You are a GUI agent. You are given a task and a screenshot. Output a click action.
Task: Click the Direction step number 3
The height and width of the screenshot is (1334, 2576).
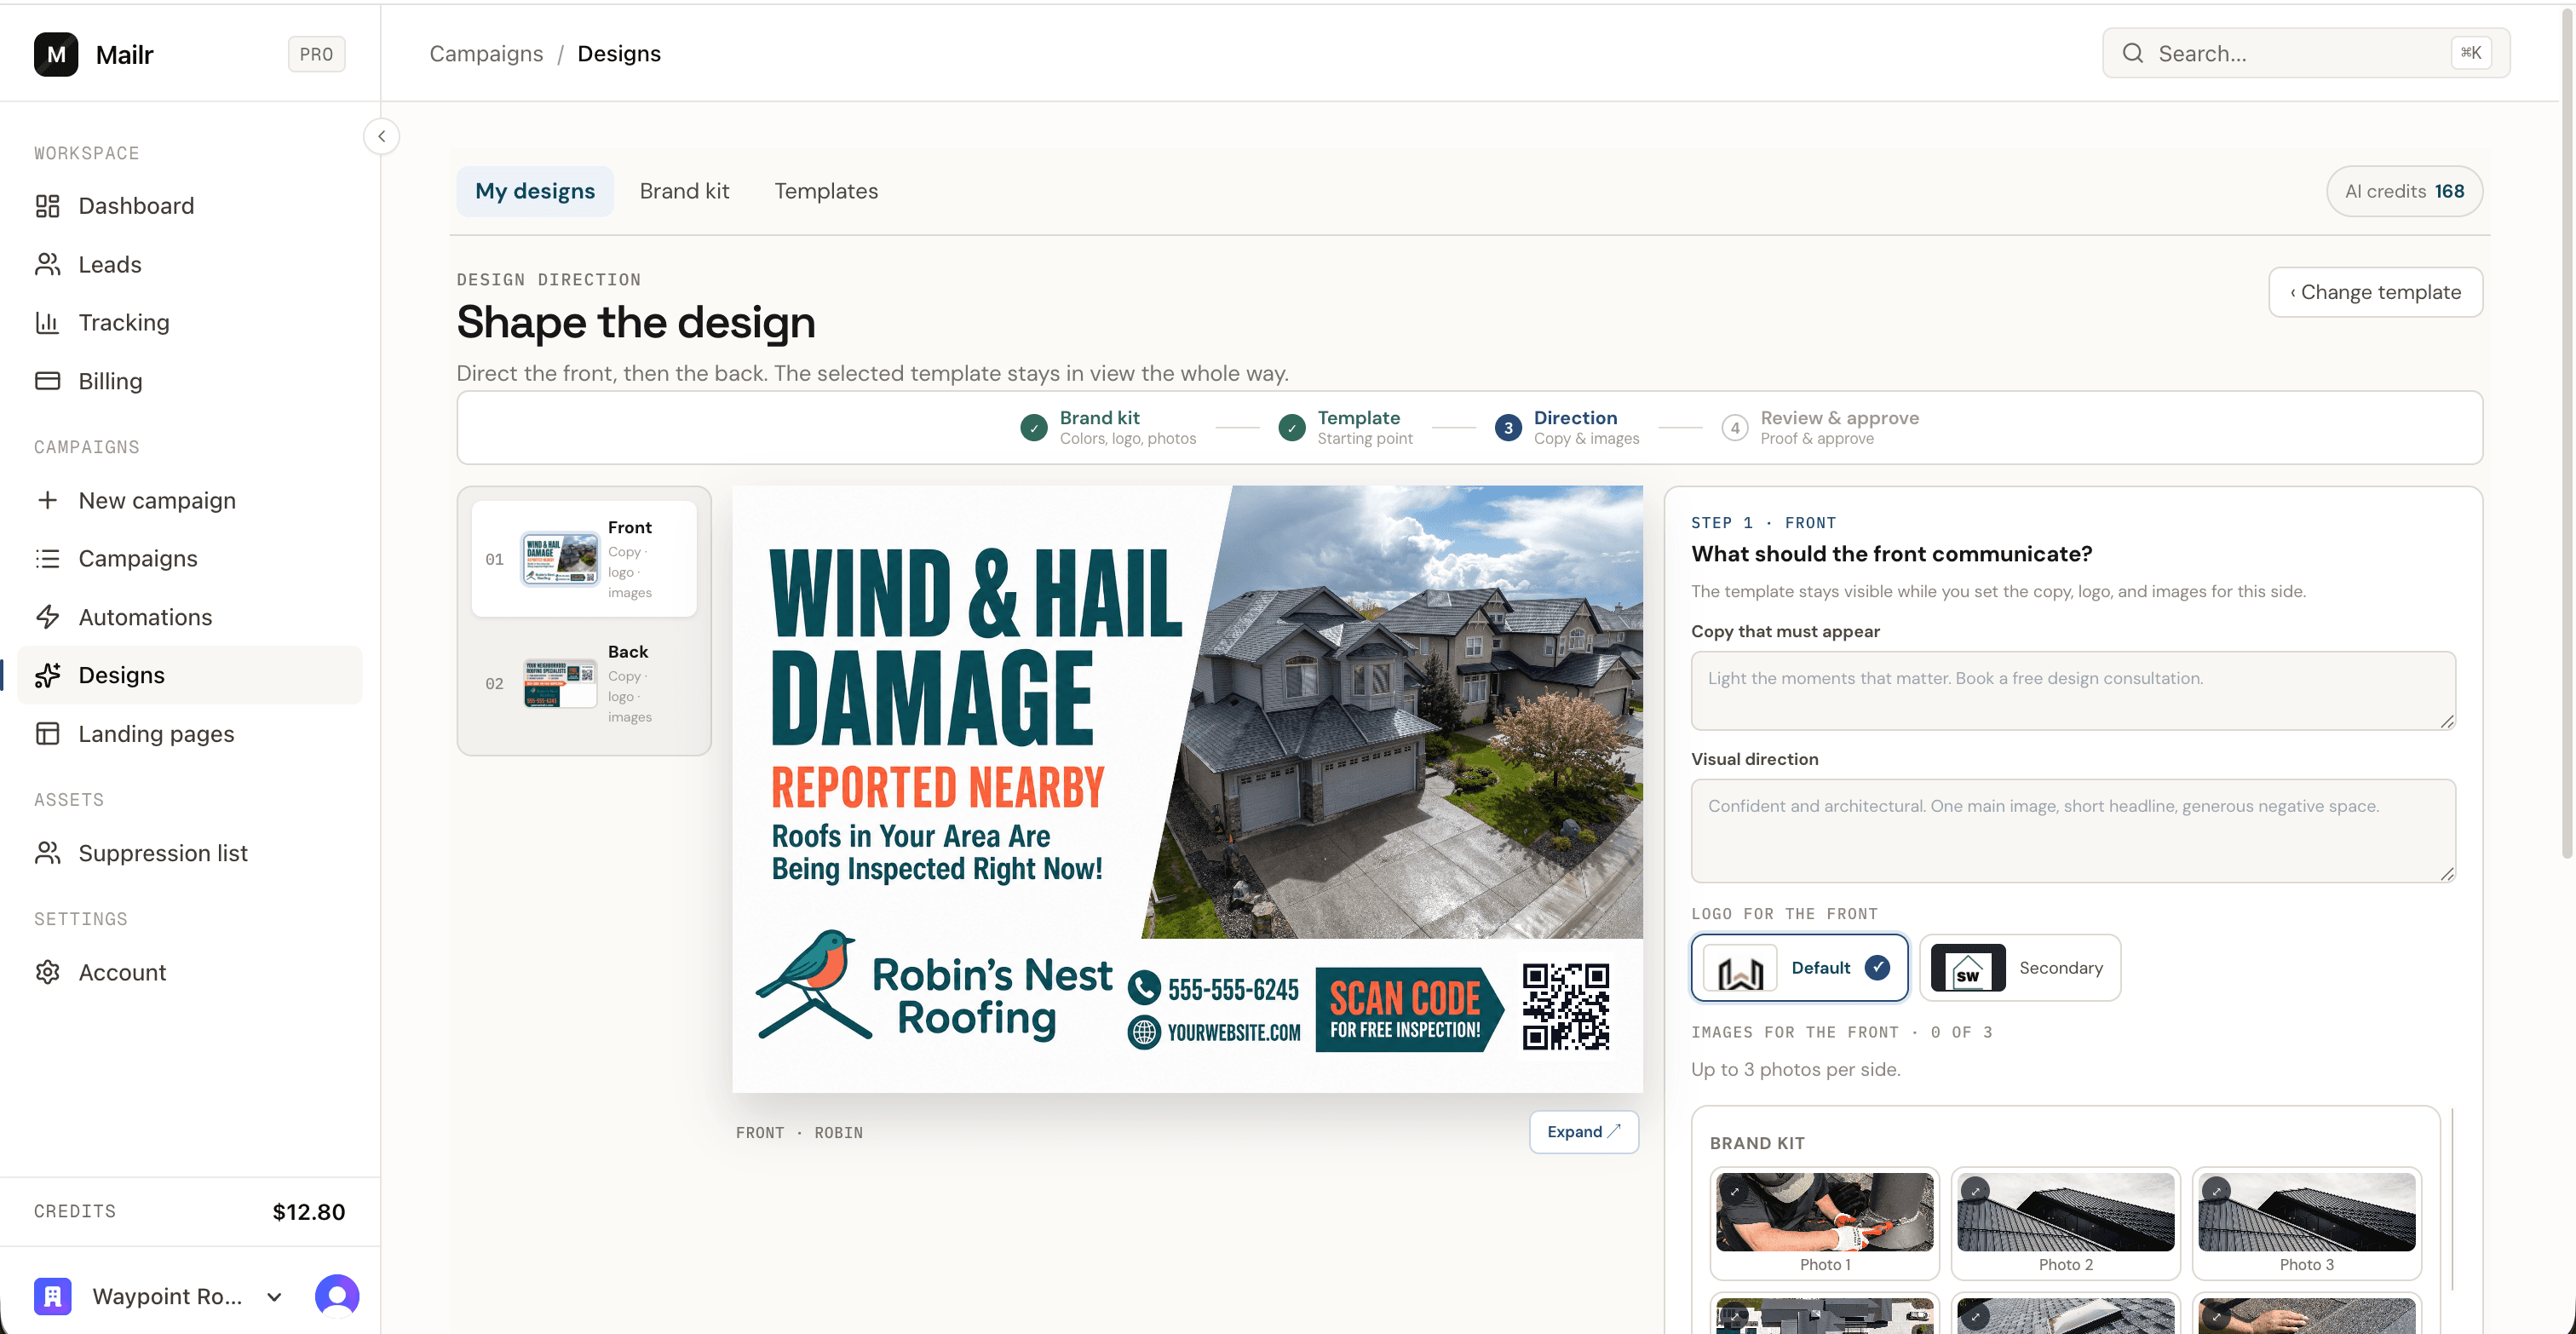coord(1508,428)
